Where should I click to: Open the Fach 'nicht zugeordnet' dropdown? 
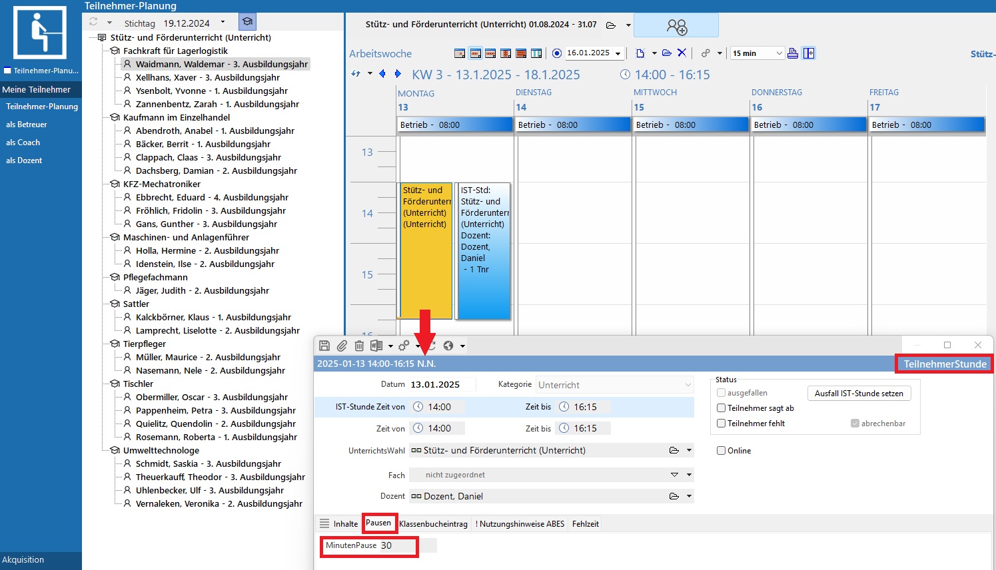674,475
